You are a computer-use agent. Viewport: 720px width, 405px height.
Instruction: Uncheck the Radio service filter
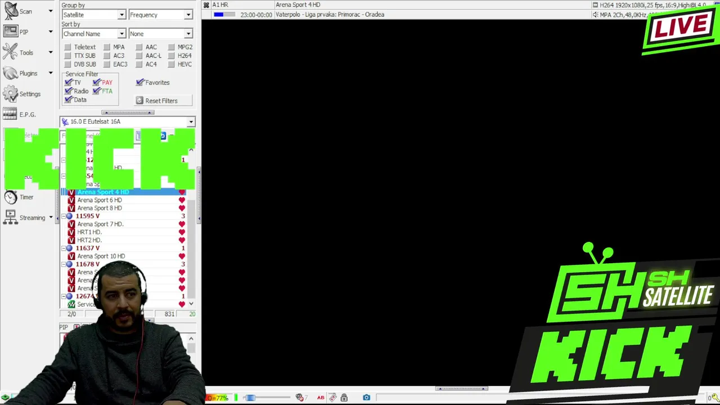tap(69, 91)
